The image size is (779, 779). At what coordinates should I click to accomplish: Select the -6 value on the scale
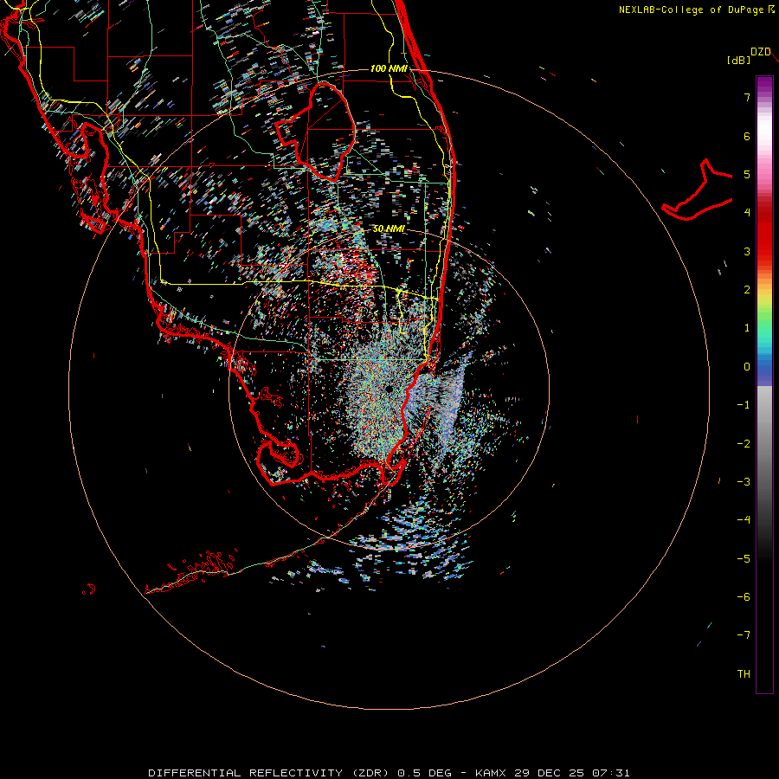(x=744, y=597)
